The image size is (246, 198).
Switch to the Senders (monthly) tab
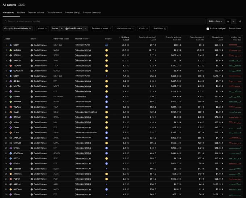click(92, 13)
